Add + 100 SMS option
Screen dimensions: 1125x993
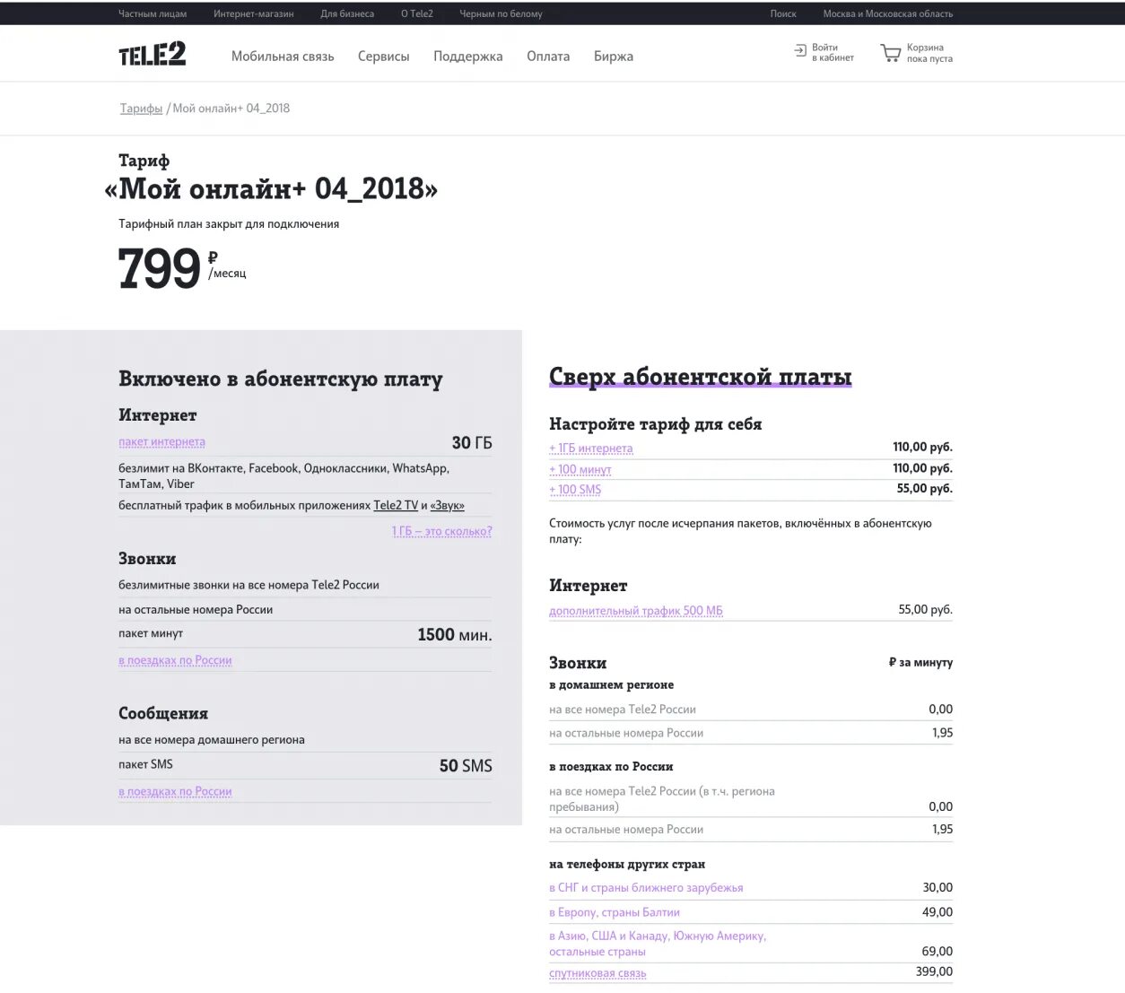point(575,490)
